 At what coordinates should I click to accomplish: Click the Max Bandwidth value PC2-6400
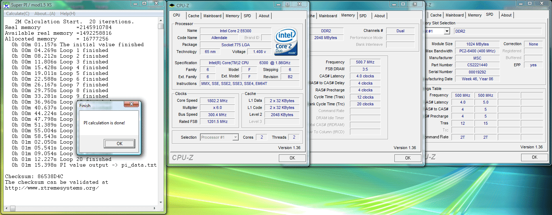[477, 51]
